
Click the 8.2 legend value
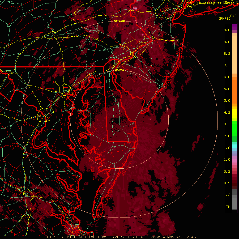point(227,53)
